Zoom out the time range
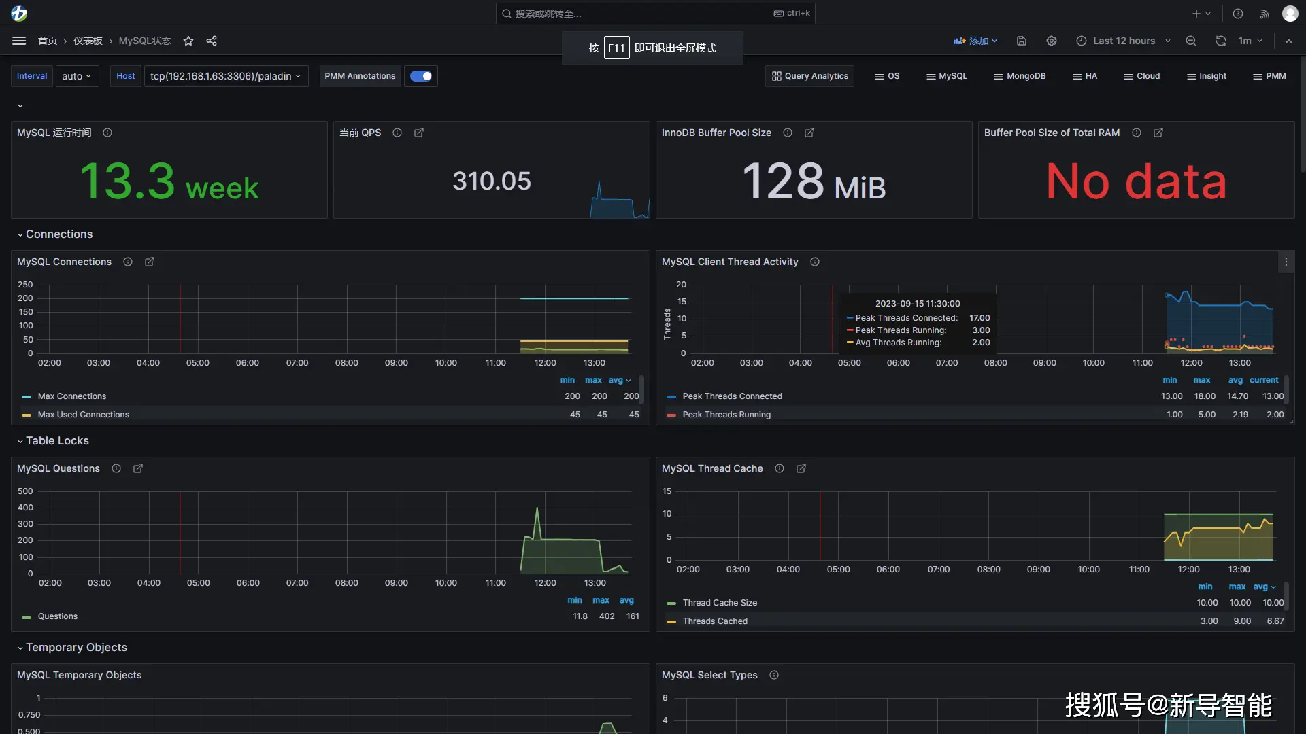The image size is (1306, 734). click(1191, 41)
